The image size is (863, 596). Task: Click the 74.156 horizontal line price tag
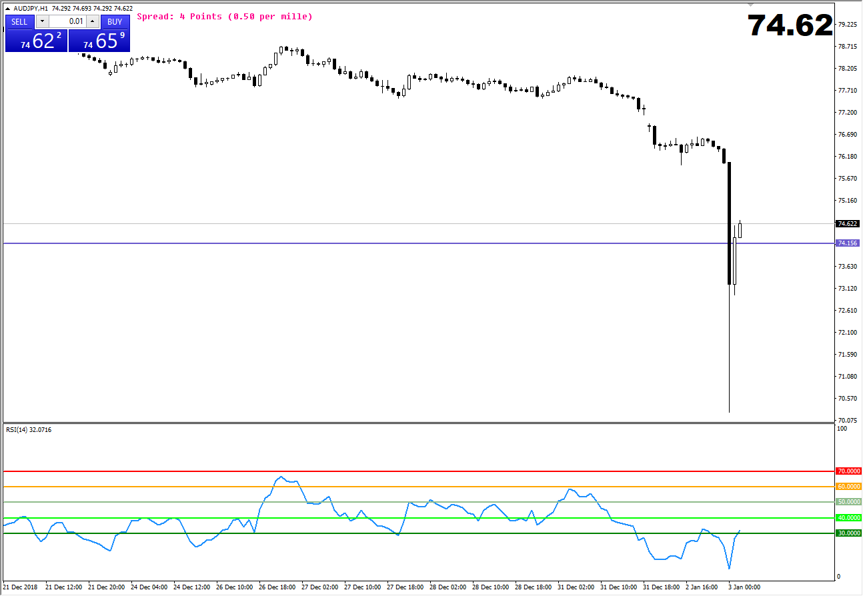coord(847,243)
